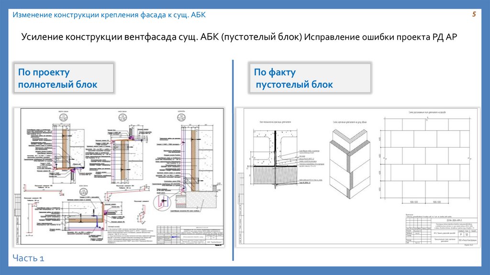Click the title block of the right drawing
Screen dimensions: 490x275
442,231
